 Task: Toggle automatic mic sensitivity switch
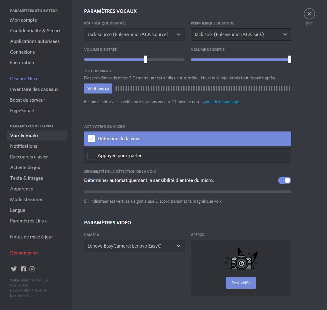tap(284, 180)
